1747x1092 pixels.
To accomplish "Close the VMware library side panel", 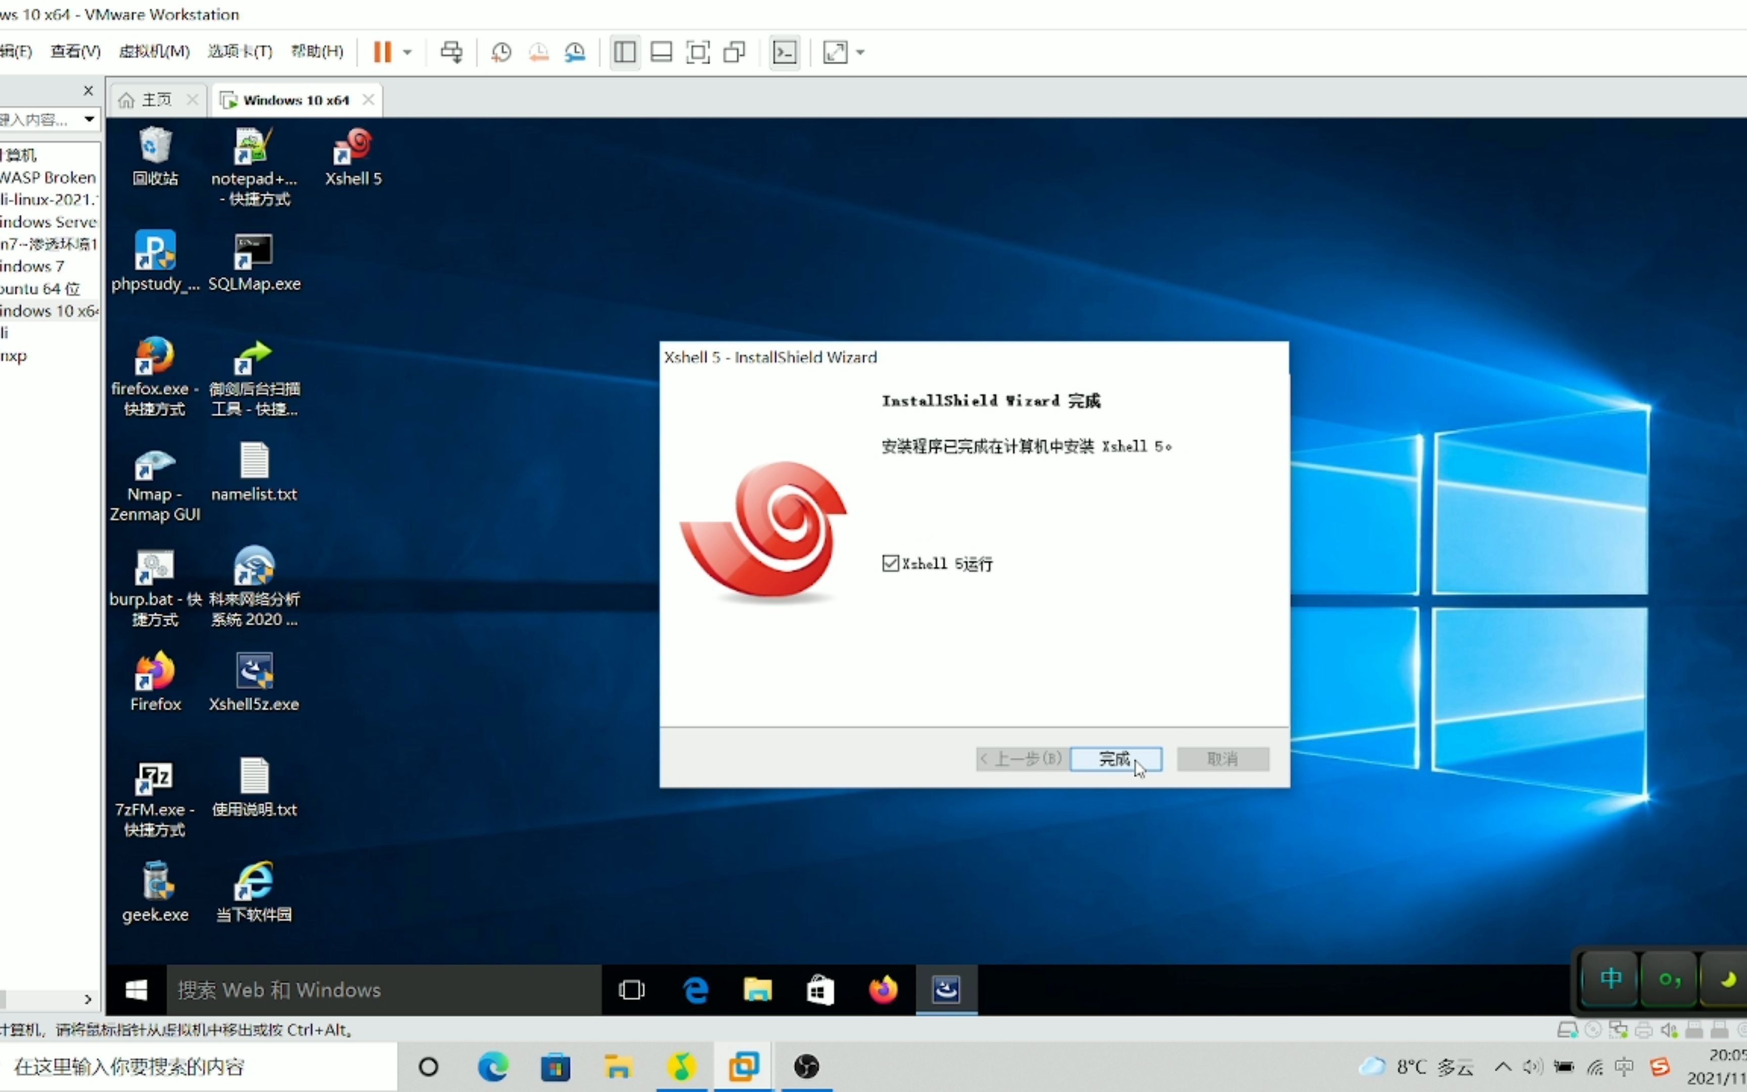I will (x=88, y=90).
